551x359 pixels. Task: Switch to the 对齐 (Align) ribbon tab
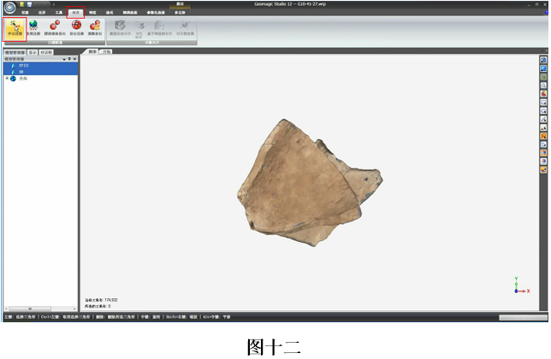(75, 13)
